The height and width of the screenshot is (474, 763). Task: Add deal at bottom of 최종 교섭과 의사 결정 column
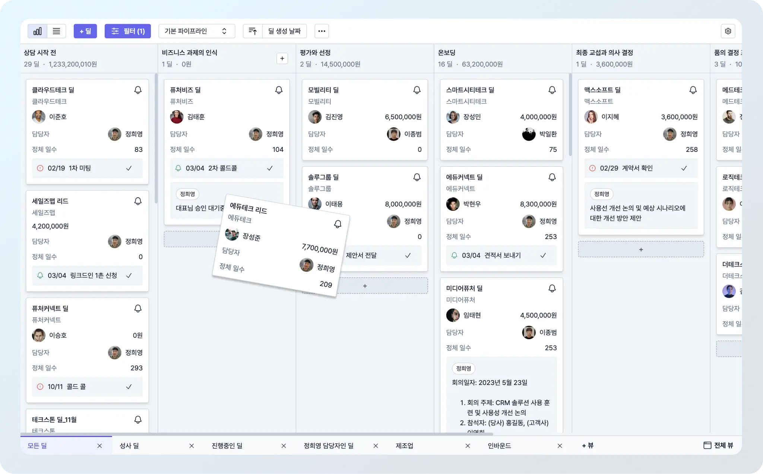click(641, 249)
